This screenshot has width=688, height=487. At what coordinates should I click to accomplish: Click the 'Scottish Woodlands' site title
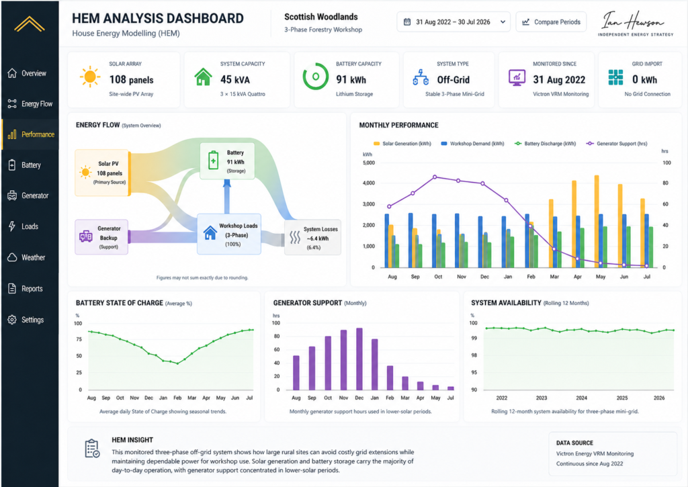coord(320,17)
